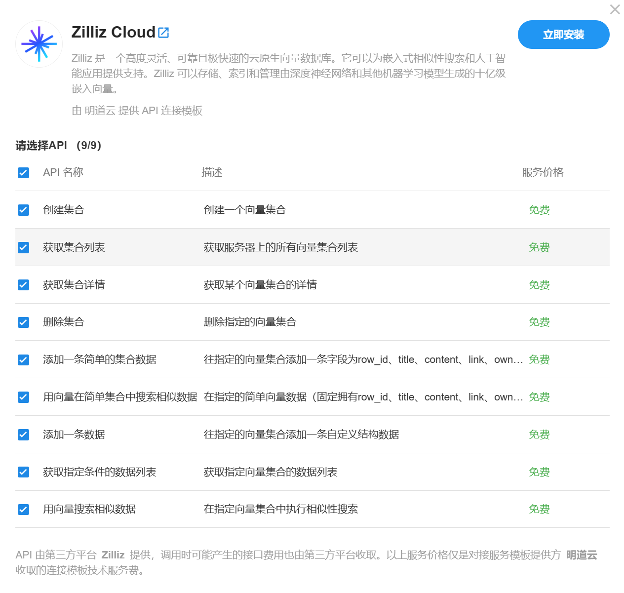
Task: Click truncated description of 添加一条简单的集合数据
Action: point(363,360)
